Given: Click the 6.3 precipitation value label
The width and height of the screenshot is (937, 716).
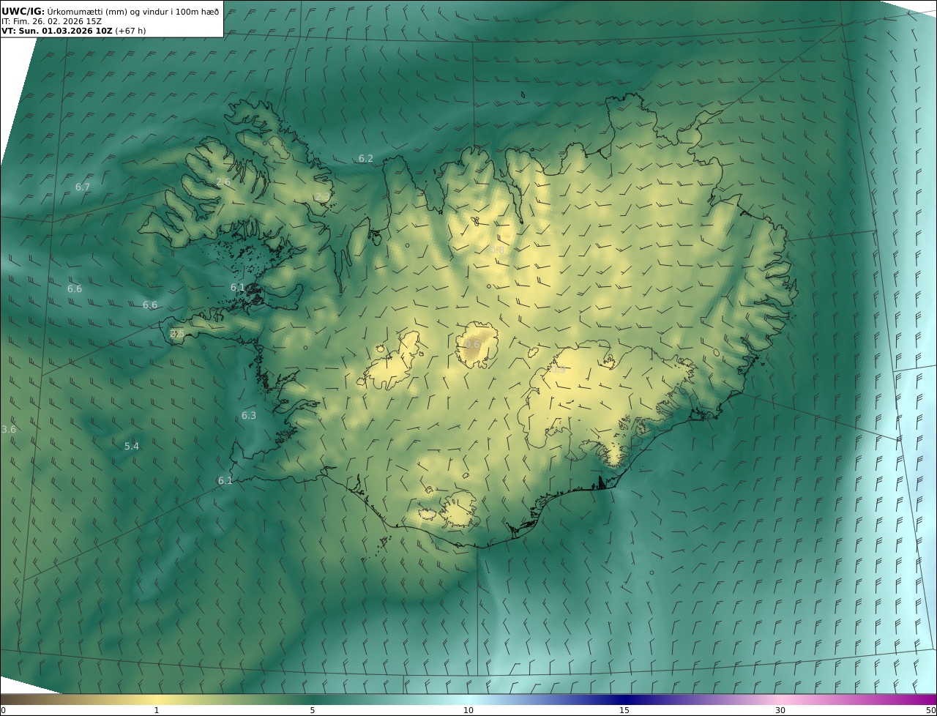Looking at the screenshot, I should 249,416.
